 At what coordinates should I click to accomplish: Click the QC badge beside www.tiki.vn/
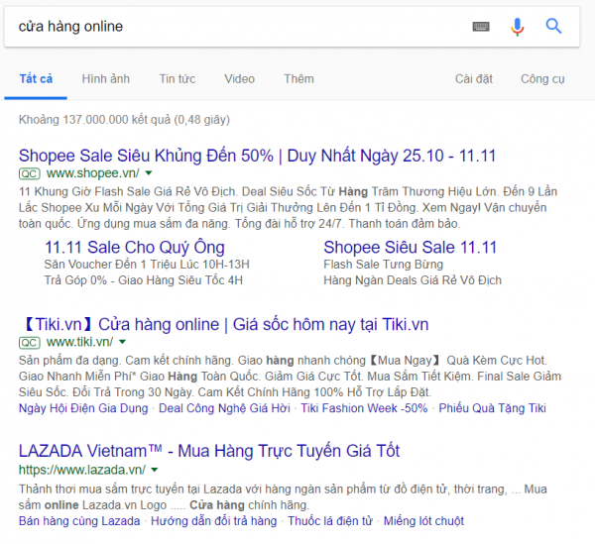[30, 342]
